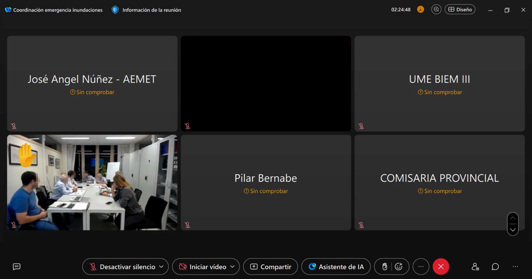Expand video options arrow beside Iniciar vídeo
Screen dimensions: 532x279
click(232, 267)
